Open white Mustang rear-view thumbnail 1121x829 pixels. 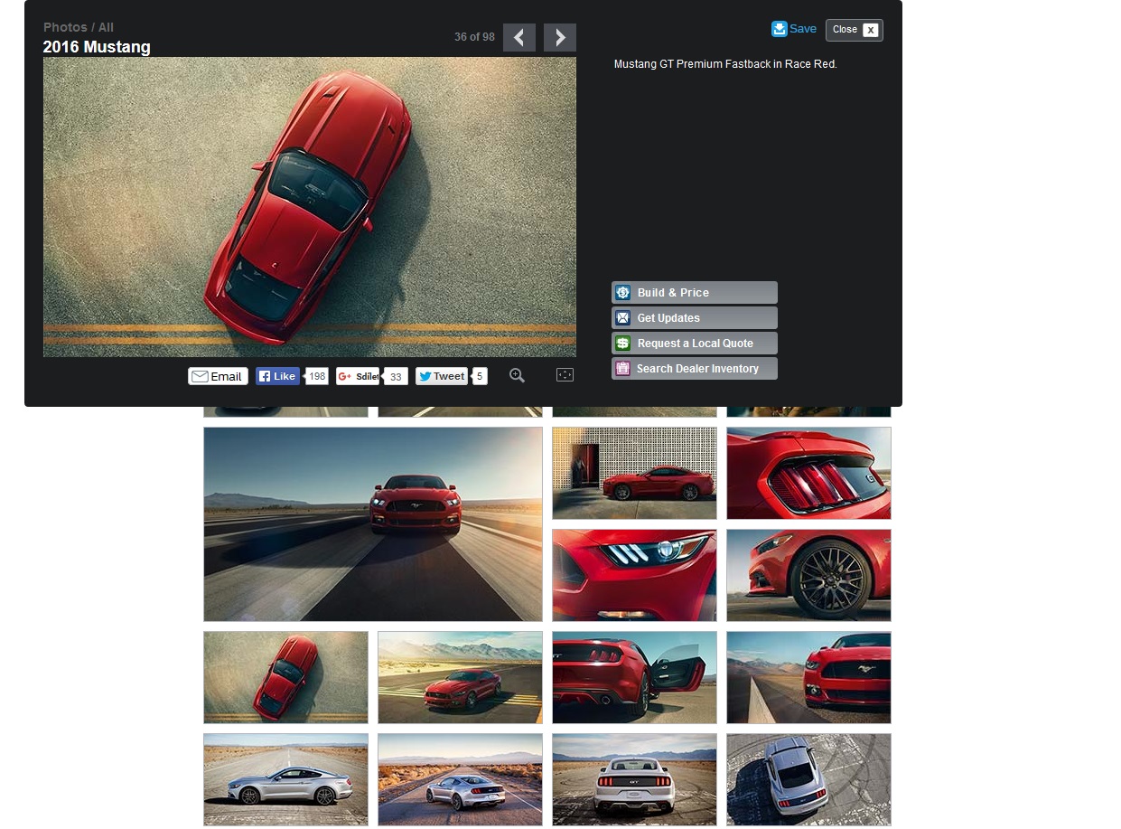pos(634,779)
